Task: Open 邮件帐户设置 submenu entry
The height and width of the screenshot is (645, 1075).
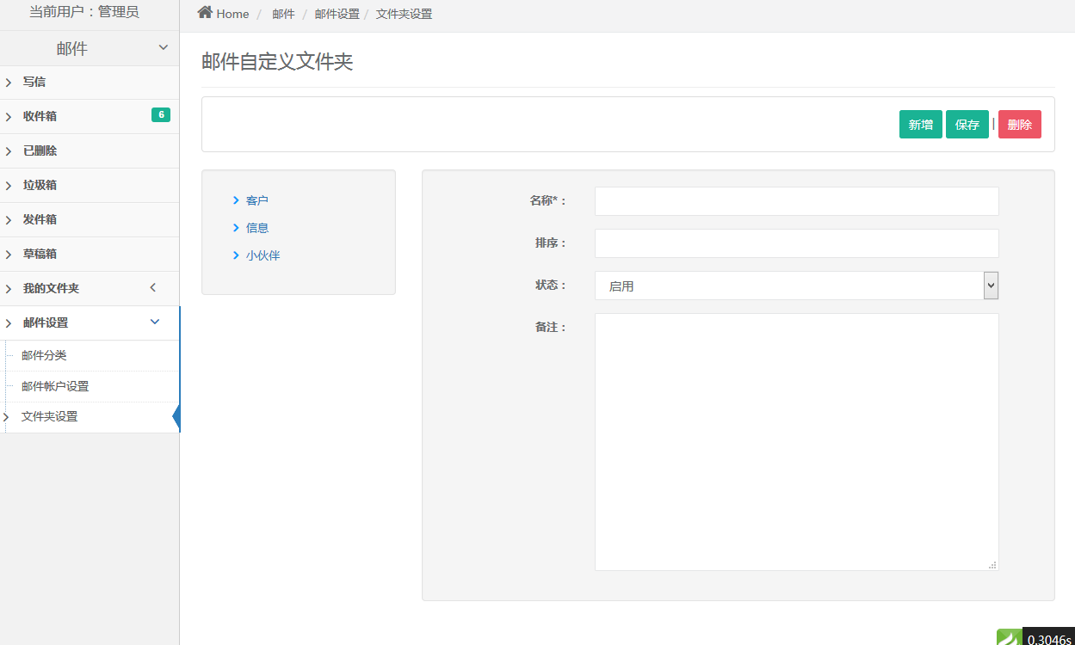Action: click(x=55, y=386)
